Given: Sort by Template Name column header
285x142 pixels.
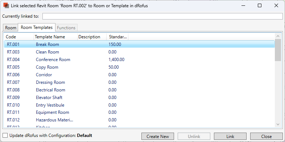Looking at the screenshot, I should coord(55,37).
